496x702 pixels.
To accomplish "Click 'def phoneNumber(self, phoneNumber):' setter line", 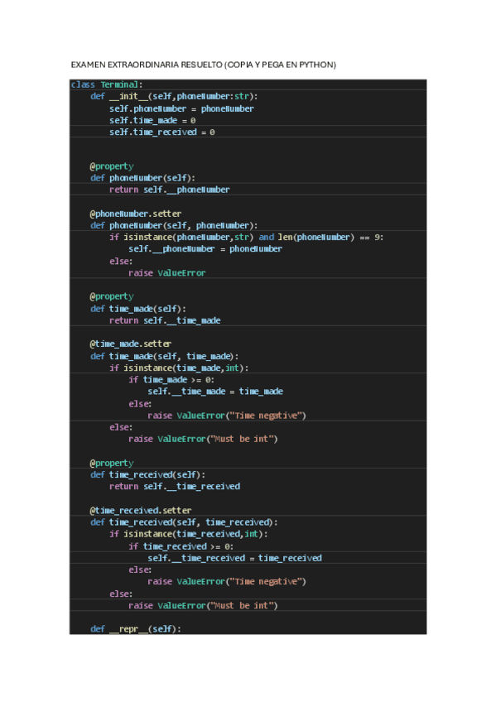I will tap(174, 225).
